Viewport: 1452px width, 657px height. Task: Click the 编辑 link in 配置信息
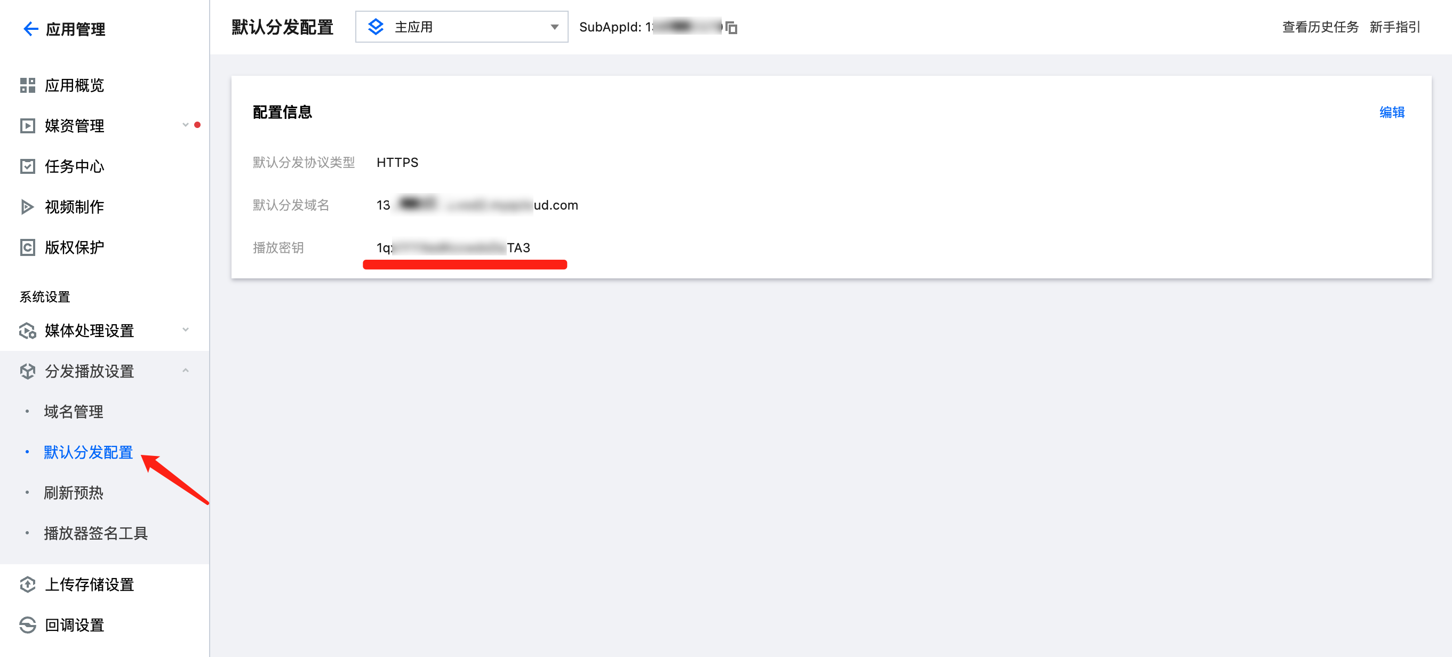pyautogui.click(x=1392, y=112)
